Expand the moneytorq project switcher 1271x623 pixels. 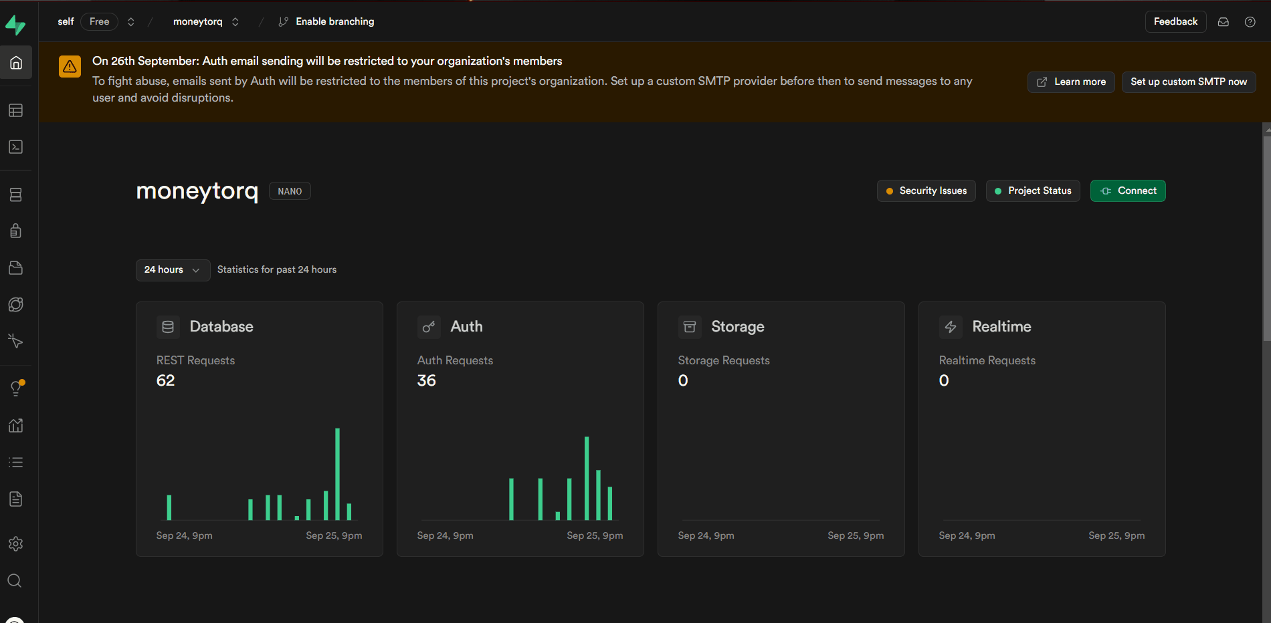235,22
